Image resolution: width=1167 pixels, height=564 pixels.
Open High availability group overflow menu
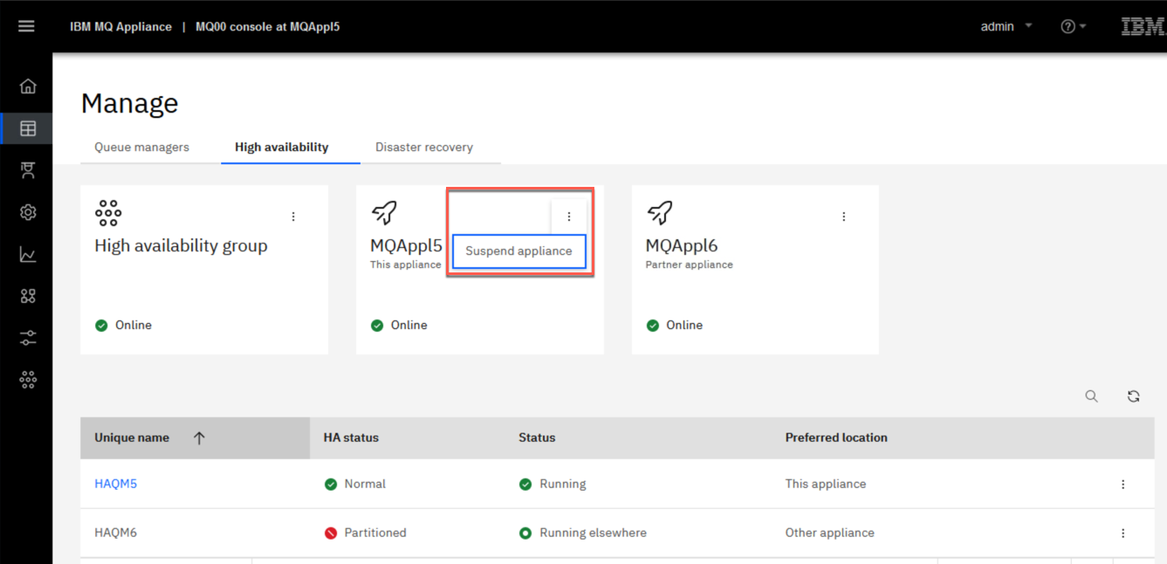coord(293,217)
